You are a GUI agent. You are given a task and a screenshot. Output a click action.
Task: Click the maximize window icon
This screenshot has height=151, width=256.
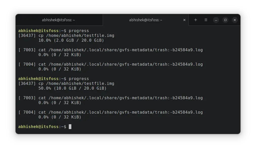tap(225, 20)
